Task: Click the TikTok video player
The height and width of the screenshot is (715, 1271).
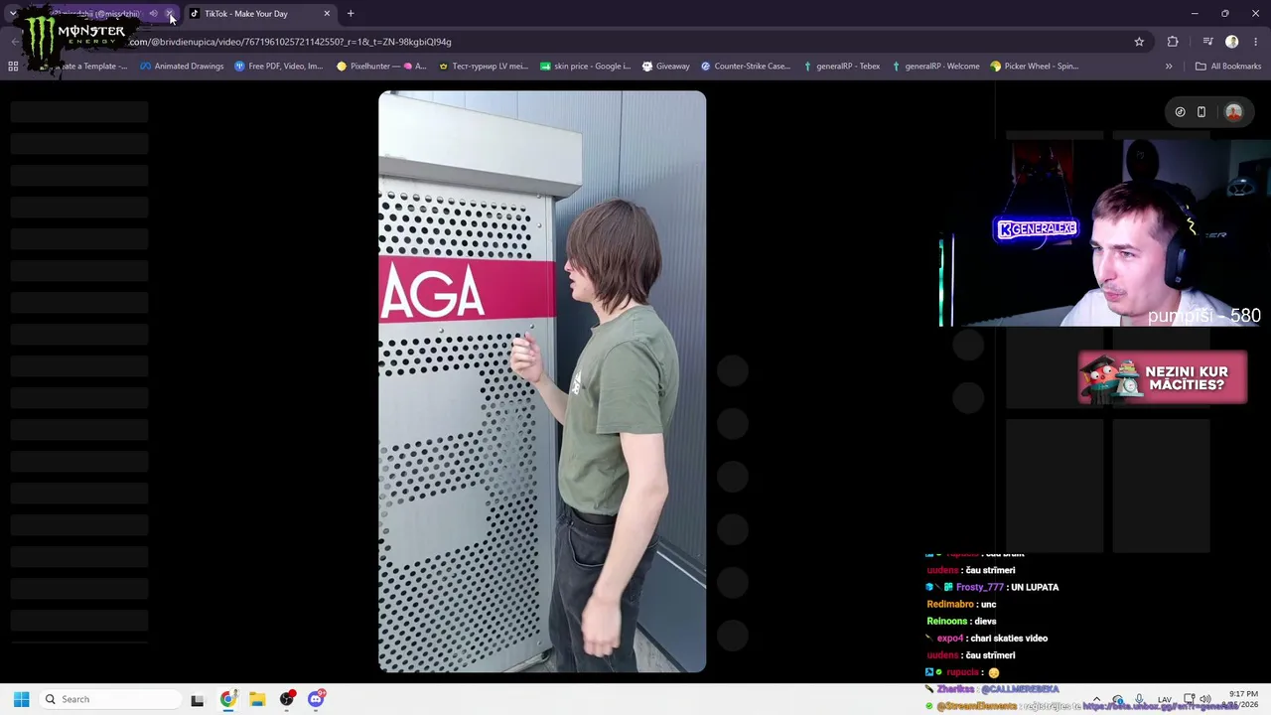Action: 542,382
